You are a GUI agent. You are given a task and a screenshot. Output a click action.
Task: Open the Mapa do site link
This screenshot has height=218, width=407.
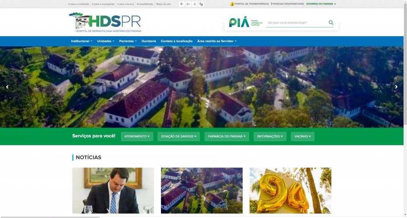(163, 4)
